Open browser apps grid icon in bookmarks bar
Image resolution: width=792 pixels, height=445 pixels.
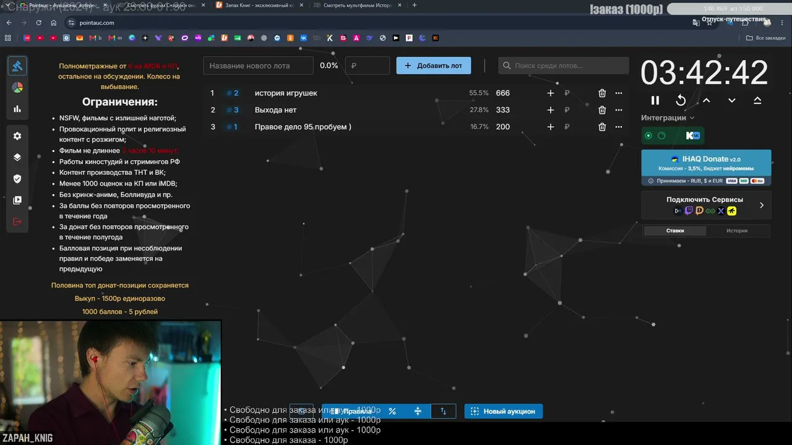coord(8,38)
